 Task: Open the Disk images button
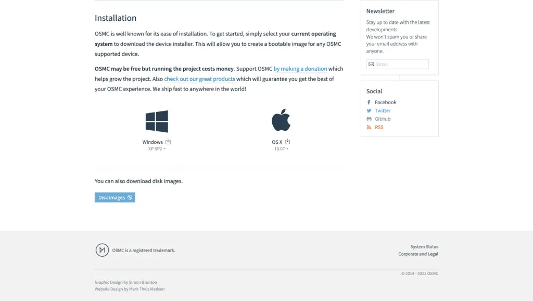pos(115,197)
